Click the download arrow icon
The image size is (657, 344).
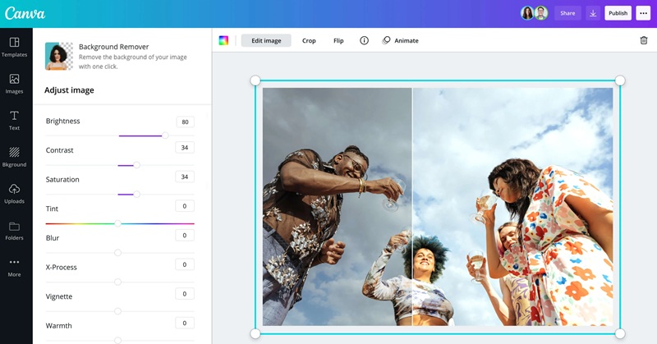click(x=593, y=13)
